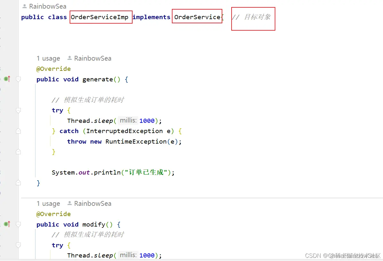The image size is (383, 261).
Task: Click the comment '// 目标对象'
Action: pyautogui.click(x=251, y=17)
